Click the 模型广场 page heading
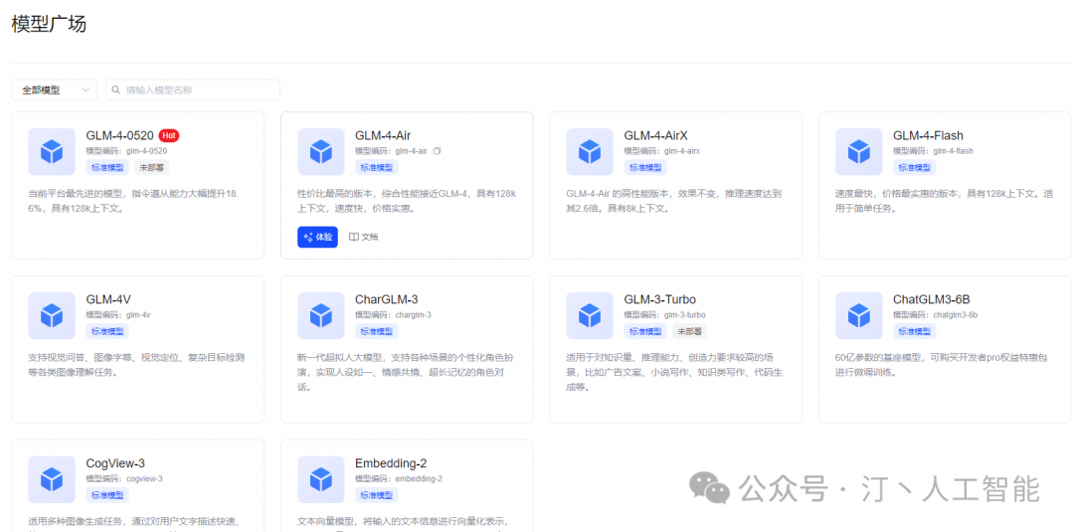Screen dimensions: 1074x532 click(x=49, y=23)
